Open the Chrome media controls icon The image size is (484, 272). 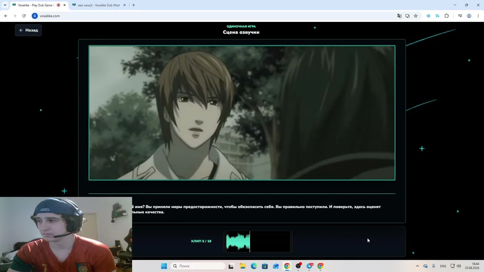460,16
